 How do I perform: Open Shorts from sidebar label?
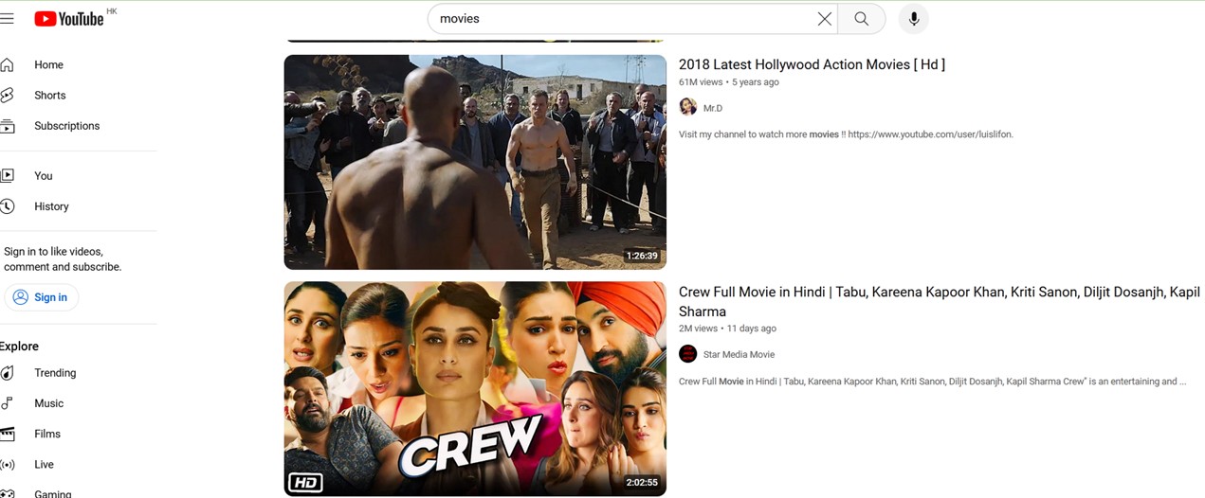tap(50, 96)
